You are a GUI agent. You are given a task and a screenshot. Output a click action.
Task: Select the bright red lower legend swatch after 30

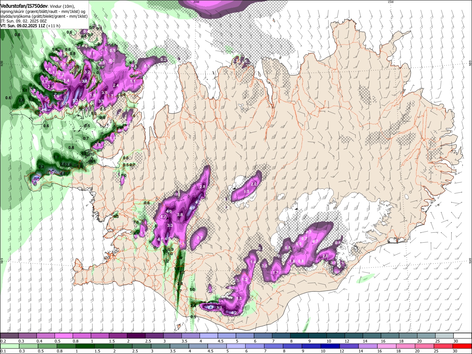click(x=462, y=346)
